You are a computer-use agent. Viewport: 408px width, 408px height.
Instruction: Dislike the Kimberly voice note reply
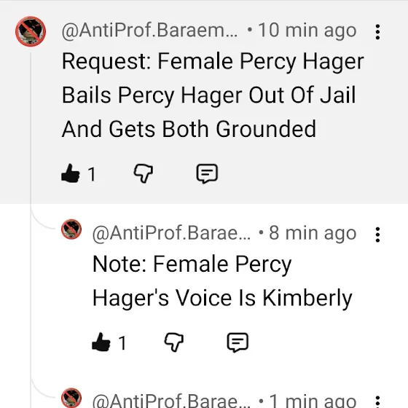(x=174, y=342)
